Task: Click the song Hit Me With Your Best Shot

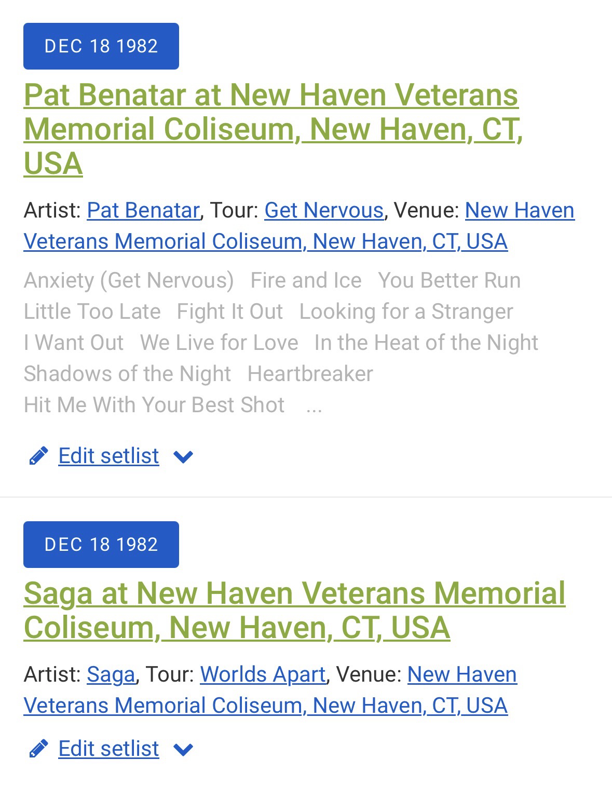Action: click(154, 405)
